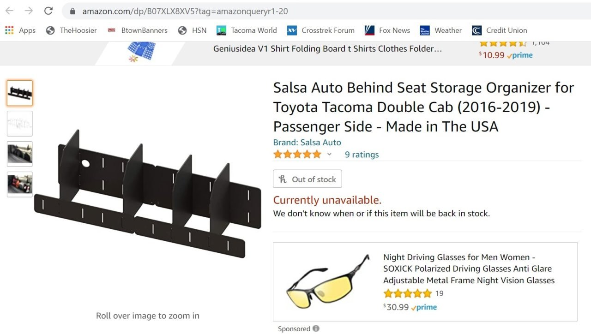Open the Brand: Salsa Auto link
591x334 pixels.
(307, 143)
